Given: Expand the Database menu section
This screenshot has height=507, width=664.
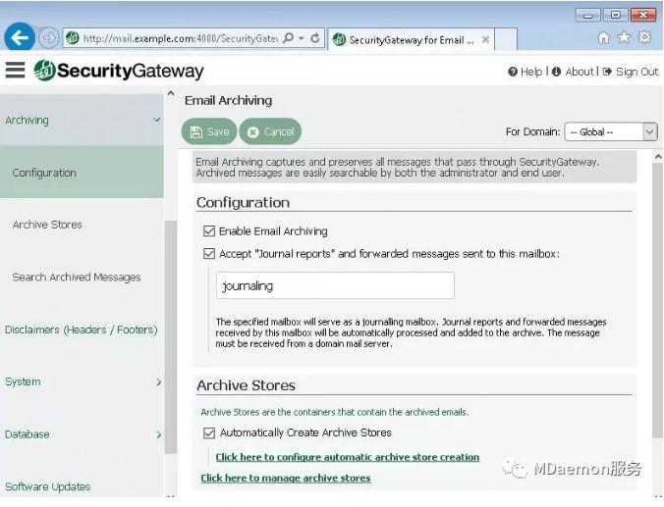Looking at the screenshot, I should click(82, 434).
